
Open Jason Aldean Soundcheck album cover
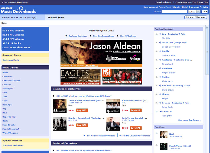tap(60, 106)
